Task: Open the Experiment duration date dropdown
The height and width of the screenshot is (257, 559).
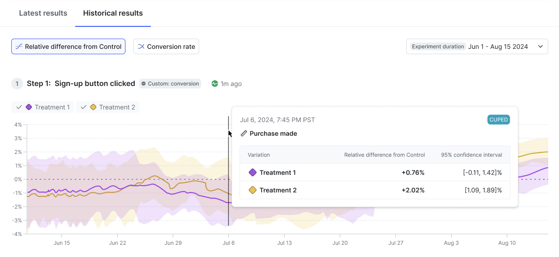Action: pyautogui.click(x=477, y=46)
